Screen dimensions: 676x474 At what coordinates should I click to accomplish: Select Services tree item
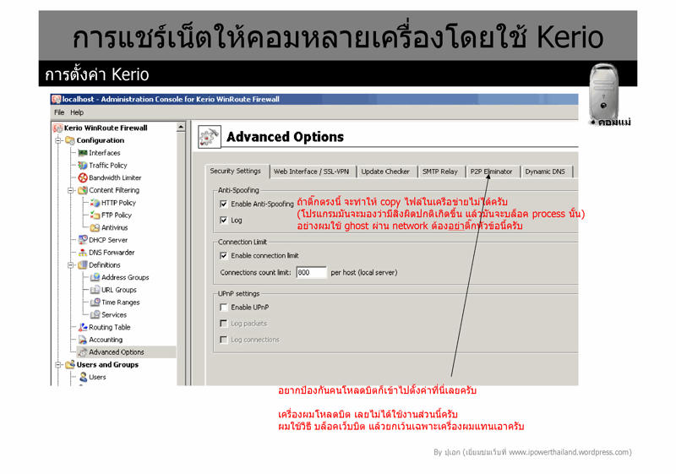coord(114,315)
